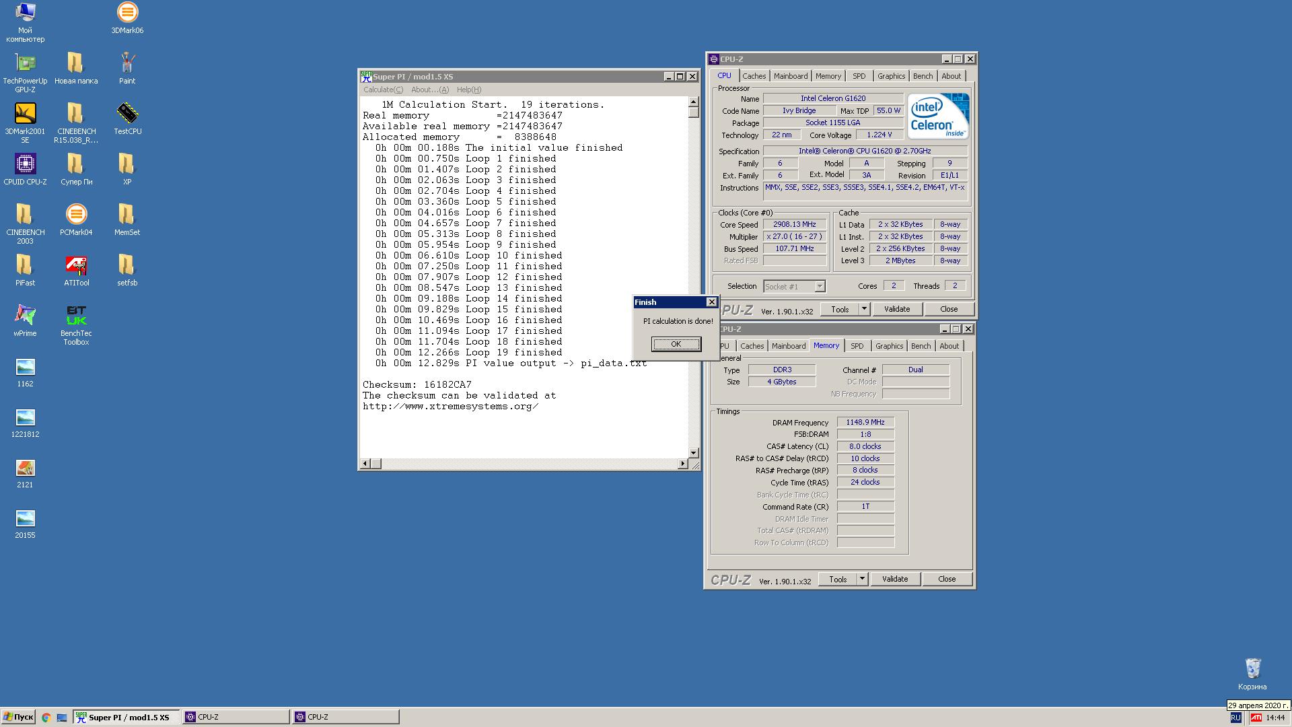Viewport: 1292px width, 727px height.
Task: Click Super PI scroll down arrow
Action: (694, 453)
